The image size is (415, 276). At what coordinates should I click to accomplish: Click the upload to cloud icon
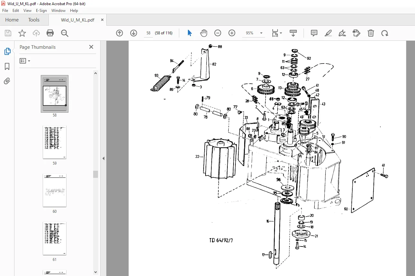click(36, 33)
